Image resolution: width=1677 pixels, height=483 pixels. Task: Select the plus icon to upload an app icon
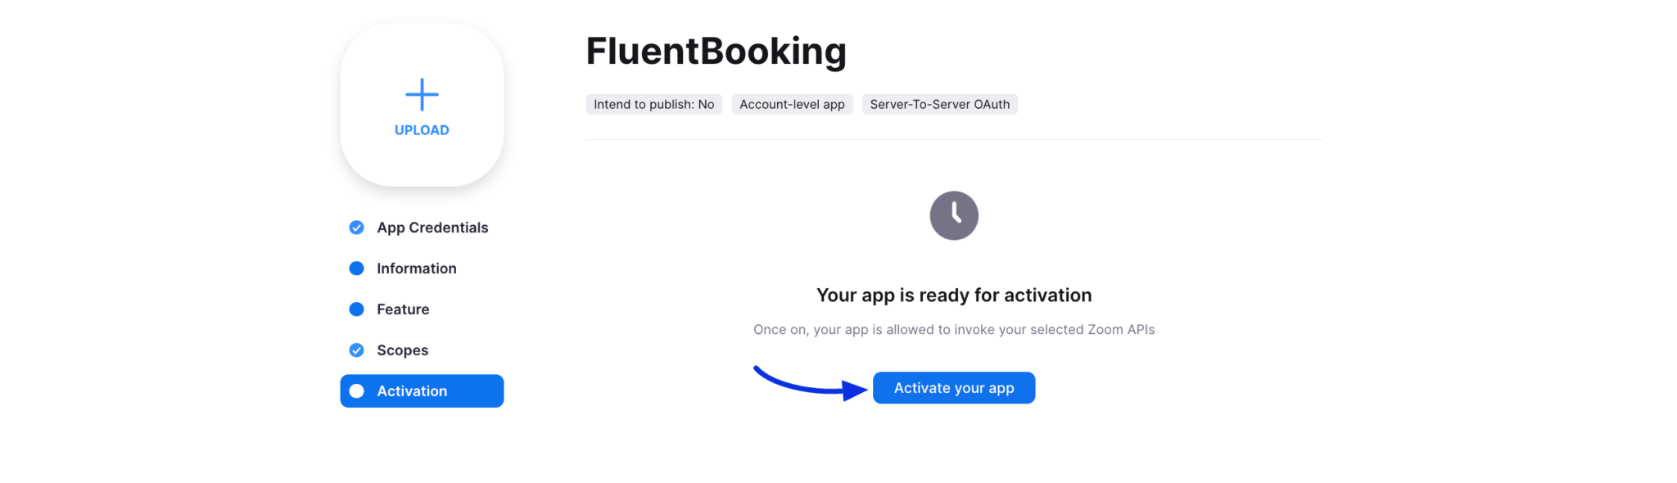pyautogui.click(x=421, y=94)
